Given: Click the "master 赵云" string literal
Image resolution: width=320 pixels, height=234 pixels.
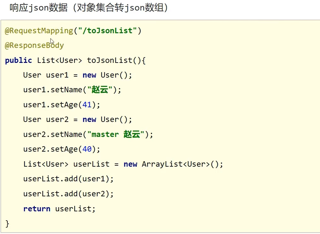Looking at the screenshot, I should tap(117, 134).
